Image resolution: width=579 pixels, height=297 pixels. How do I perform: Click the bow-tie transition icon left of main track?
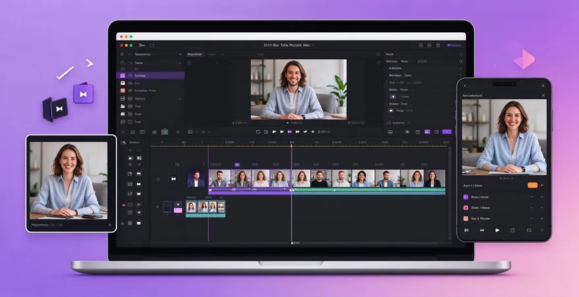(x=174, y=179)
